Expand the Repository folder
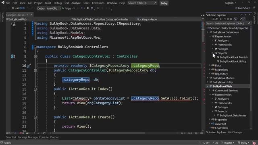The image size is (258, 145). (x=210, y=74)
